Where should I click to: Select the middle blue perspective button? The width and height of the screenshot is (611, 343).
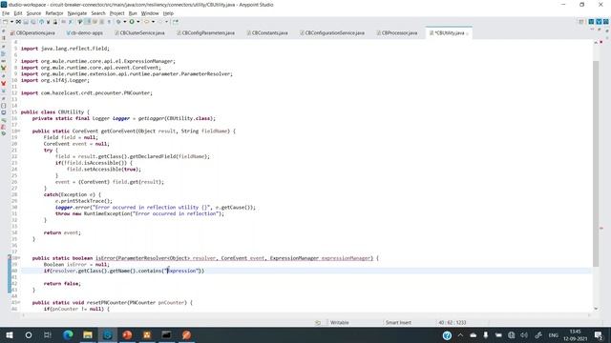[x=599, y=22]
